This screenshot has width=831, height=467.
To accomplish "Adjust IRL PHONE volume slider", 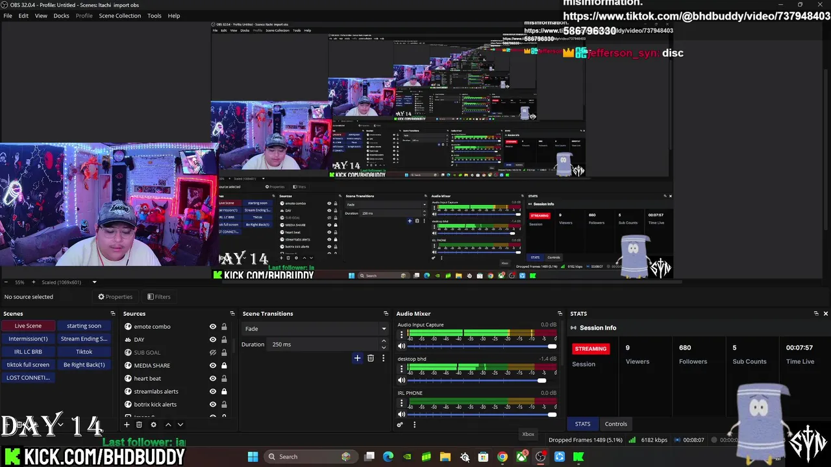I will 482,414.
